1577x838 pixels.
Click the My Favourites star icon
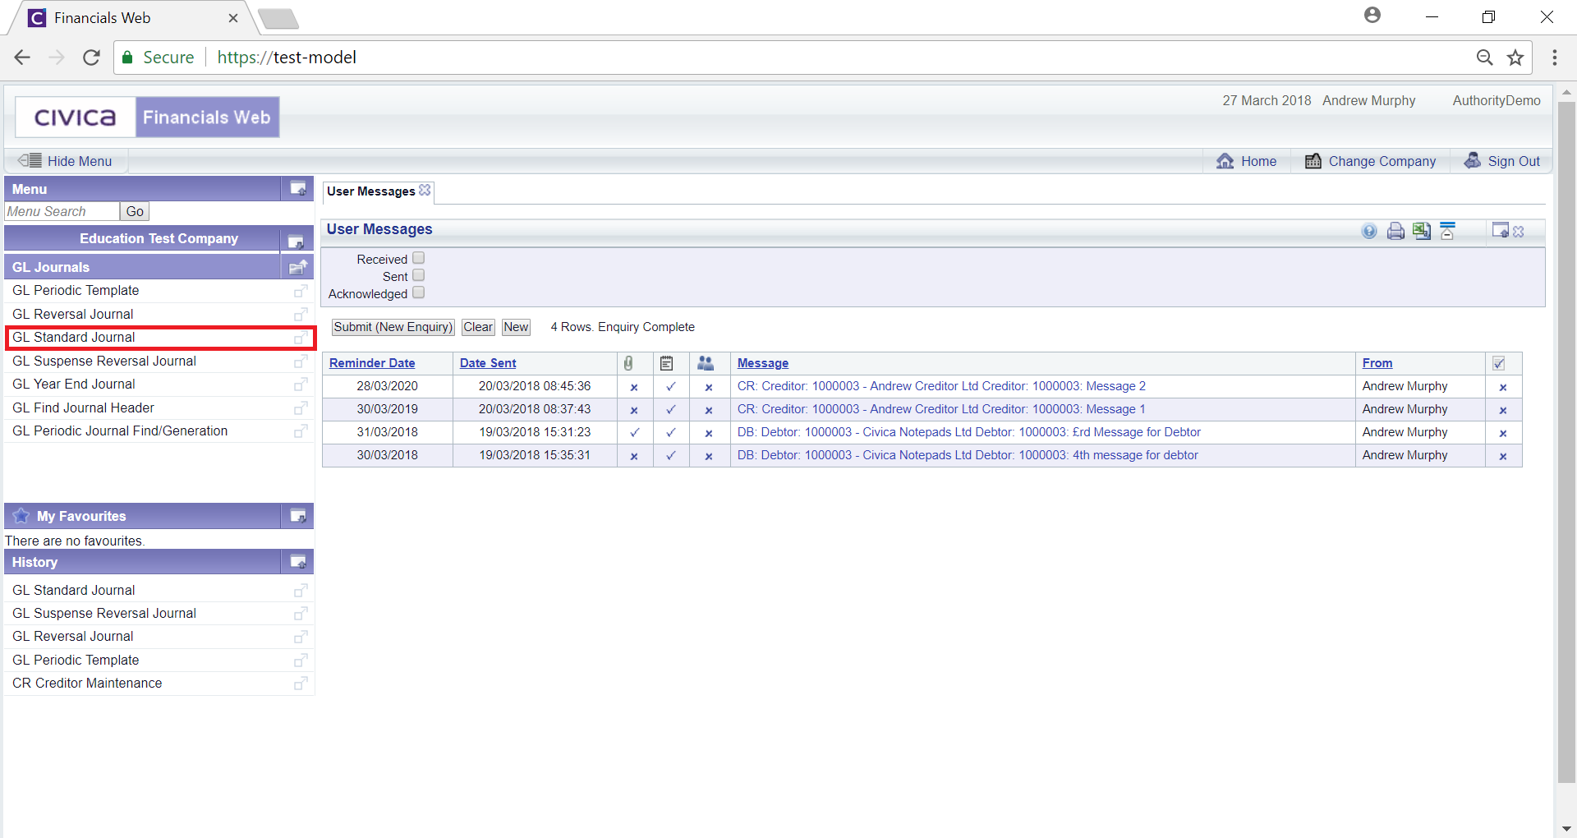coord(21,515)
